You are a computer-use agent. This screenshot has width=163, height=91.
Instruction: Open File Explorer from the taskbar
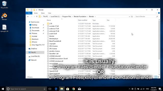coord(62,89)
